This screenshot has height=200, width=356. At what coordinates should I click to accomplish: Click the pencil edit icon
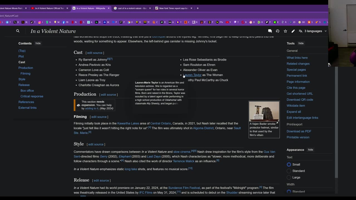pyautogui.click(x=293, y=31)
